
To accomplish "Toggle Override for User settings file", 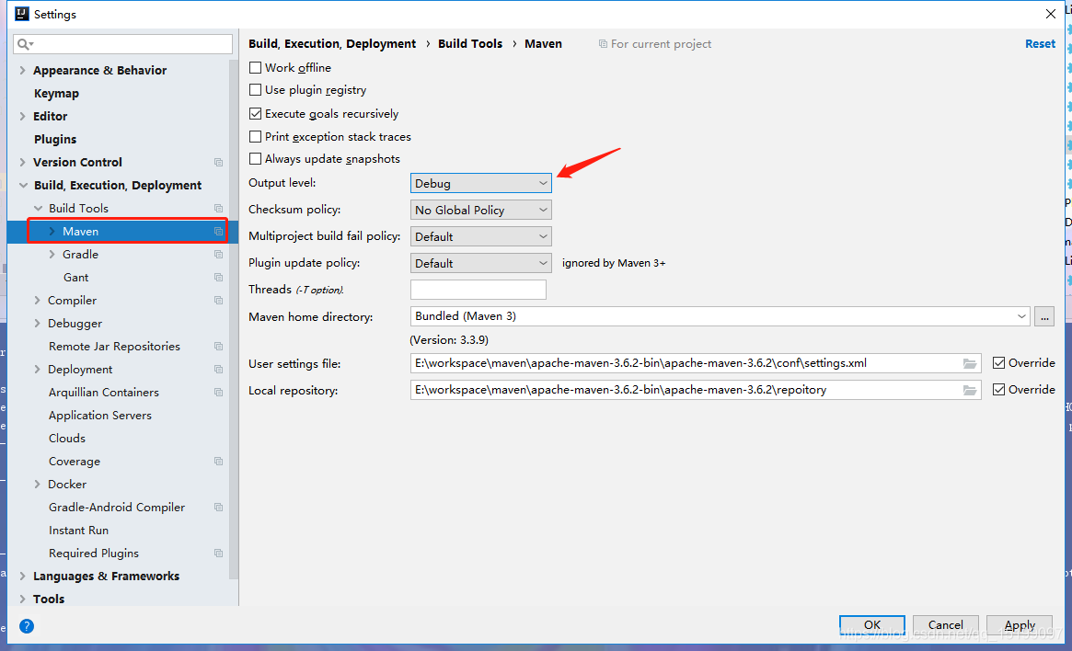I will click(999, 362).
